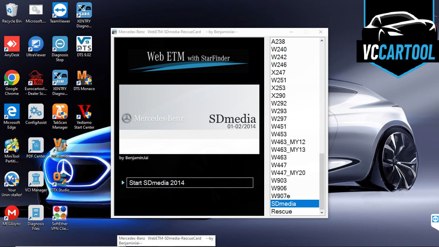Pick W903 in the model list

tap(295, 180)
